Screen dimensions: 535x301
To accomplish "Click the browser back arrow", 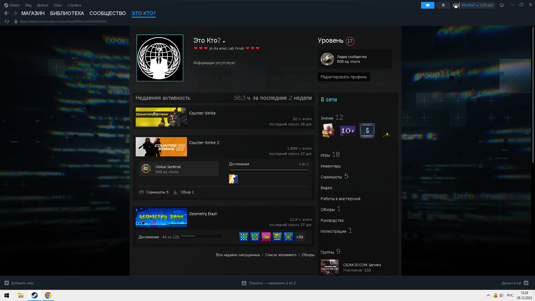I will coord(6,13).
